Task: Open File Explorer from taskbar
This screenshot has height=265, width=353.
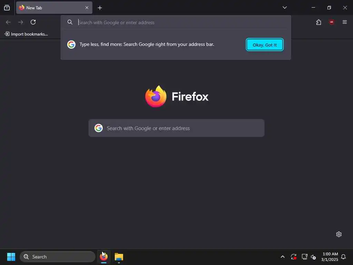Action: 119,257
